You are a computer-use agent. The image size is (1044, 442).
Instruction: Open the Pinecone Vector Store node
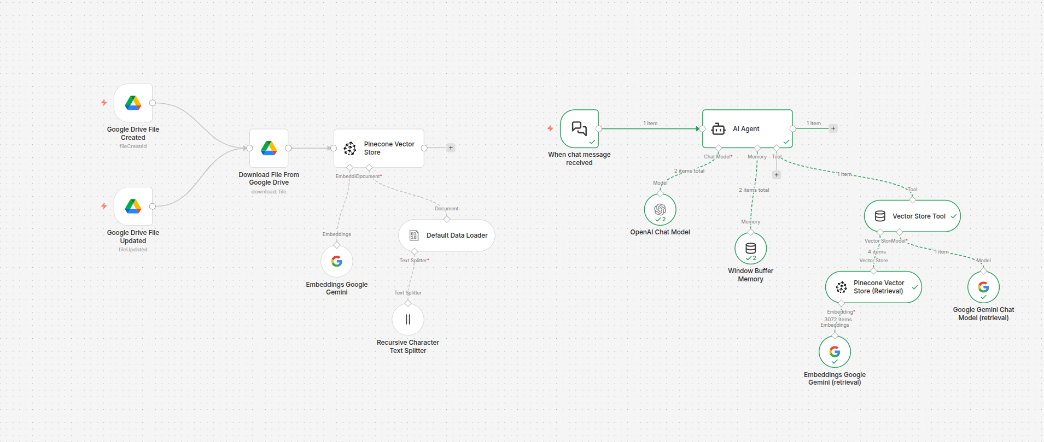378,148
